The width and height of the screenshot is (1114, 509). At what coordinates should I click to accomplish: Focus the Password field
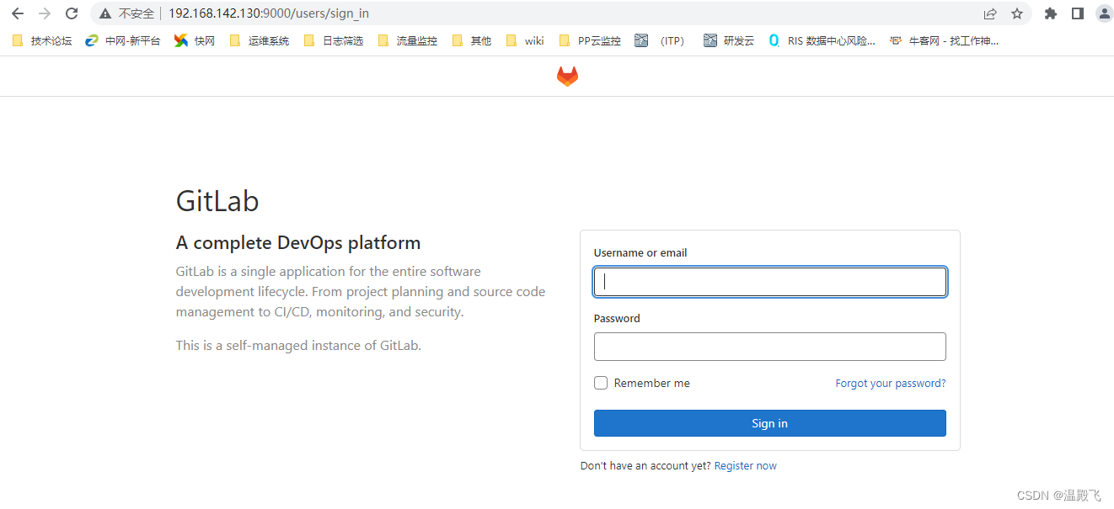pyautogui.click(x=770, y=347)
